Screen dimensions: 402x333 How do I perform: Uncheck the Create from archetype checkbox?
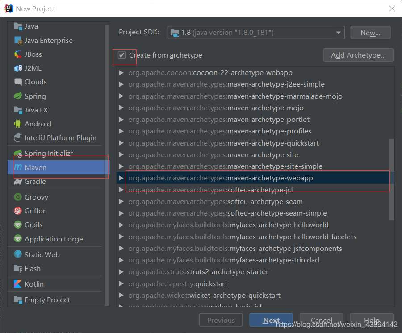point(121,55)
